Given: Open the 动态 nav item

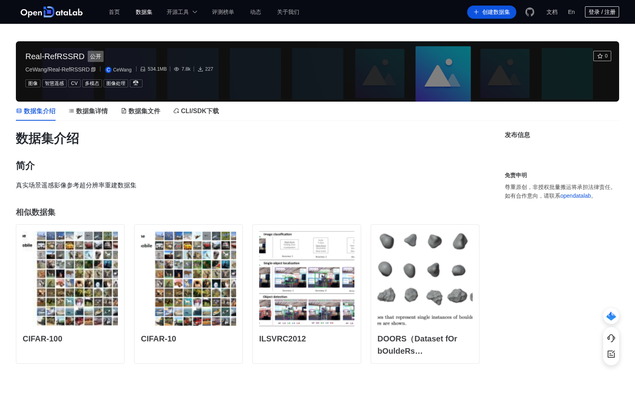Looking at the screenshot, I should coord(256,12).
